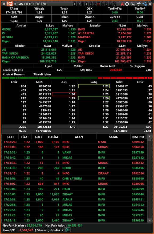Click the red A font icon
Screen dimensions: 154x234
coord(122,4)
